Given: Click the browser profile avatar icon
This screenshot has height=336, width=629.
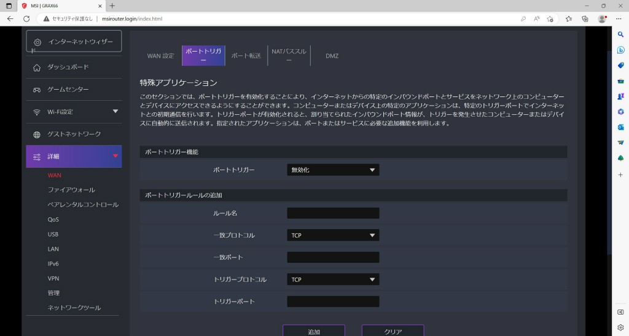Looking at the screenshot, I should pyautogui.click(x=602, y=19).
